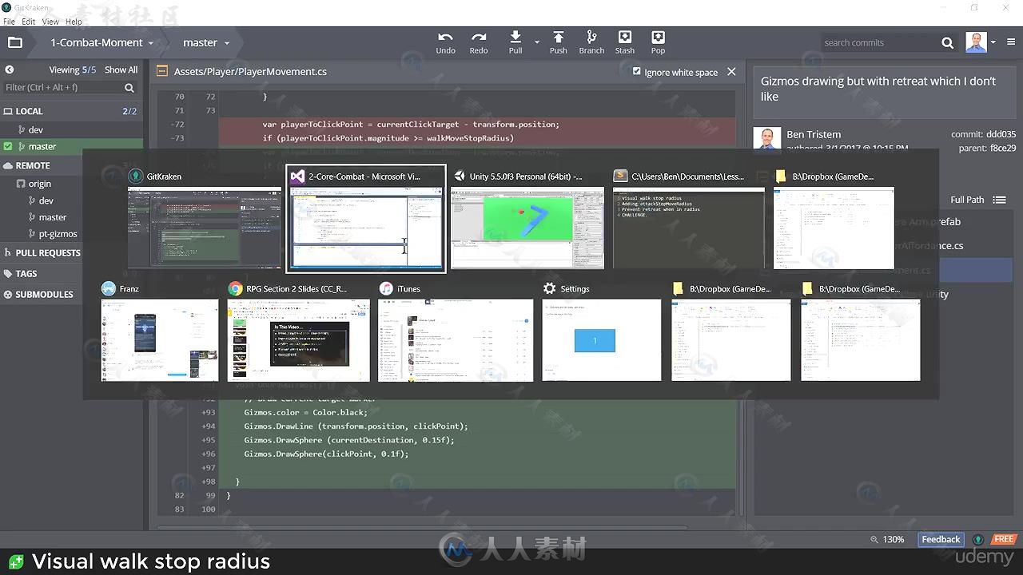The image size is (1023, 575).
Task: Switch to iTunes window thumbnail
Action: pyautogui.click(x=456, y=340)
